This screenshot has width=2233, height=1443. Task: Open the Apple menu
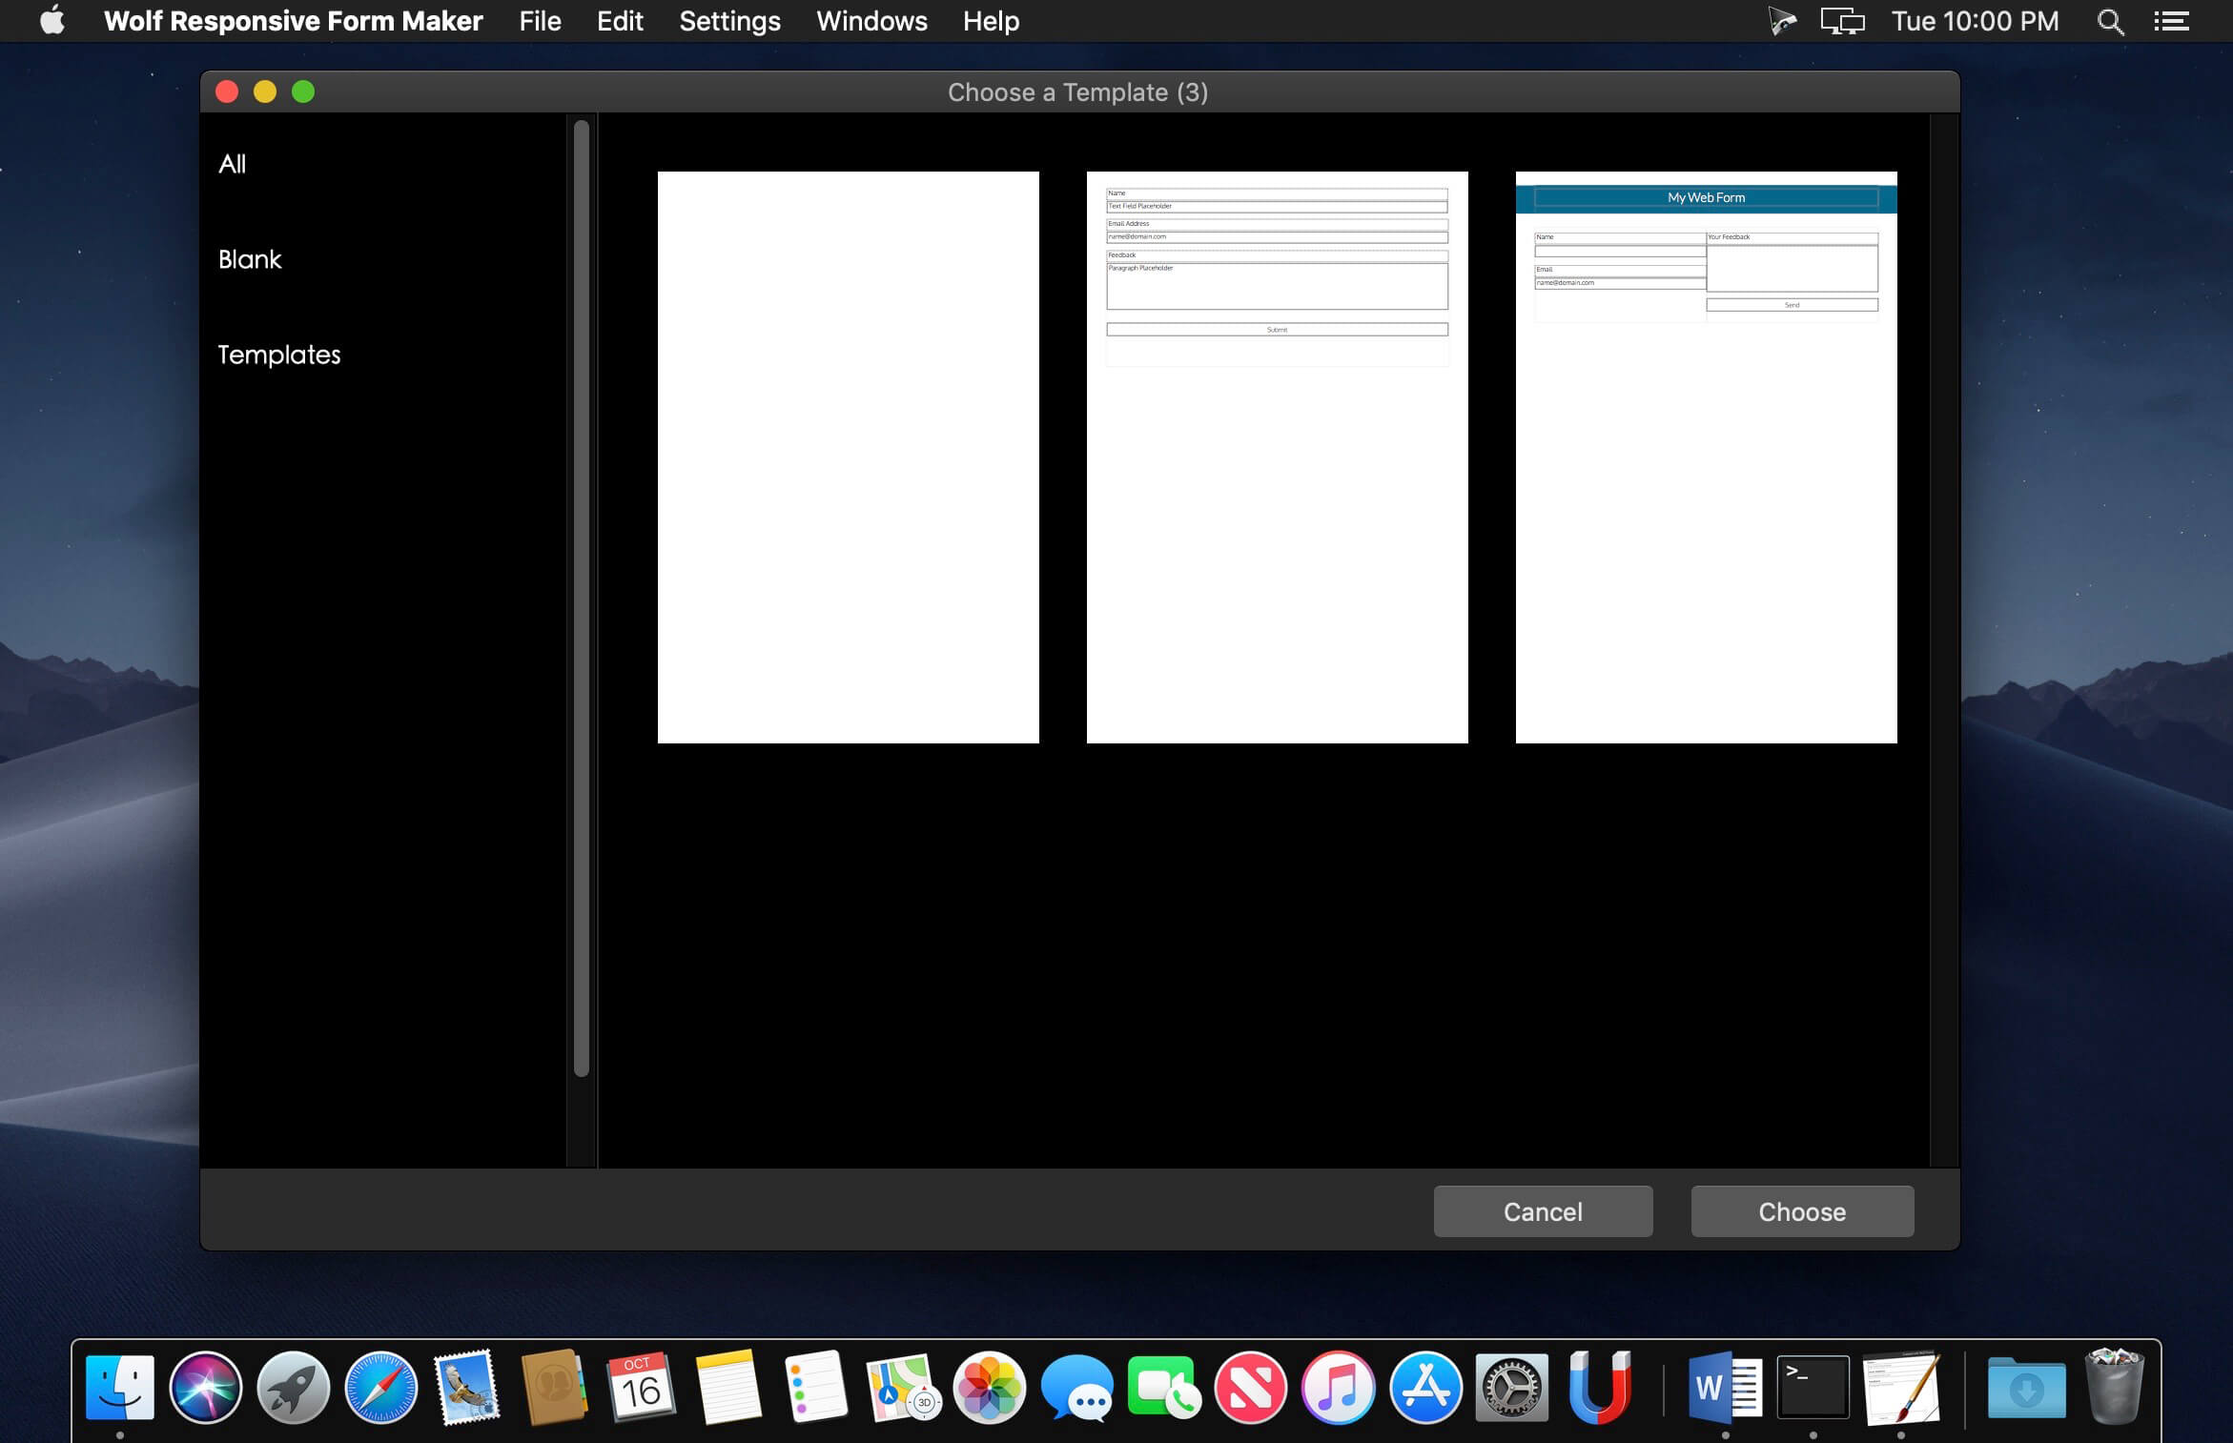[x=52, y=21]
